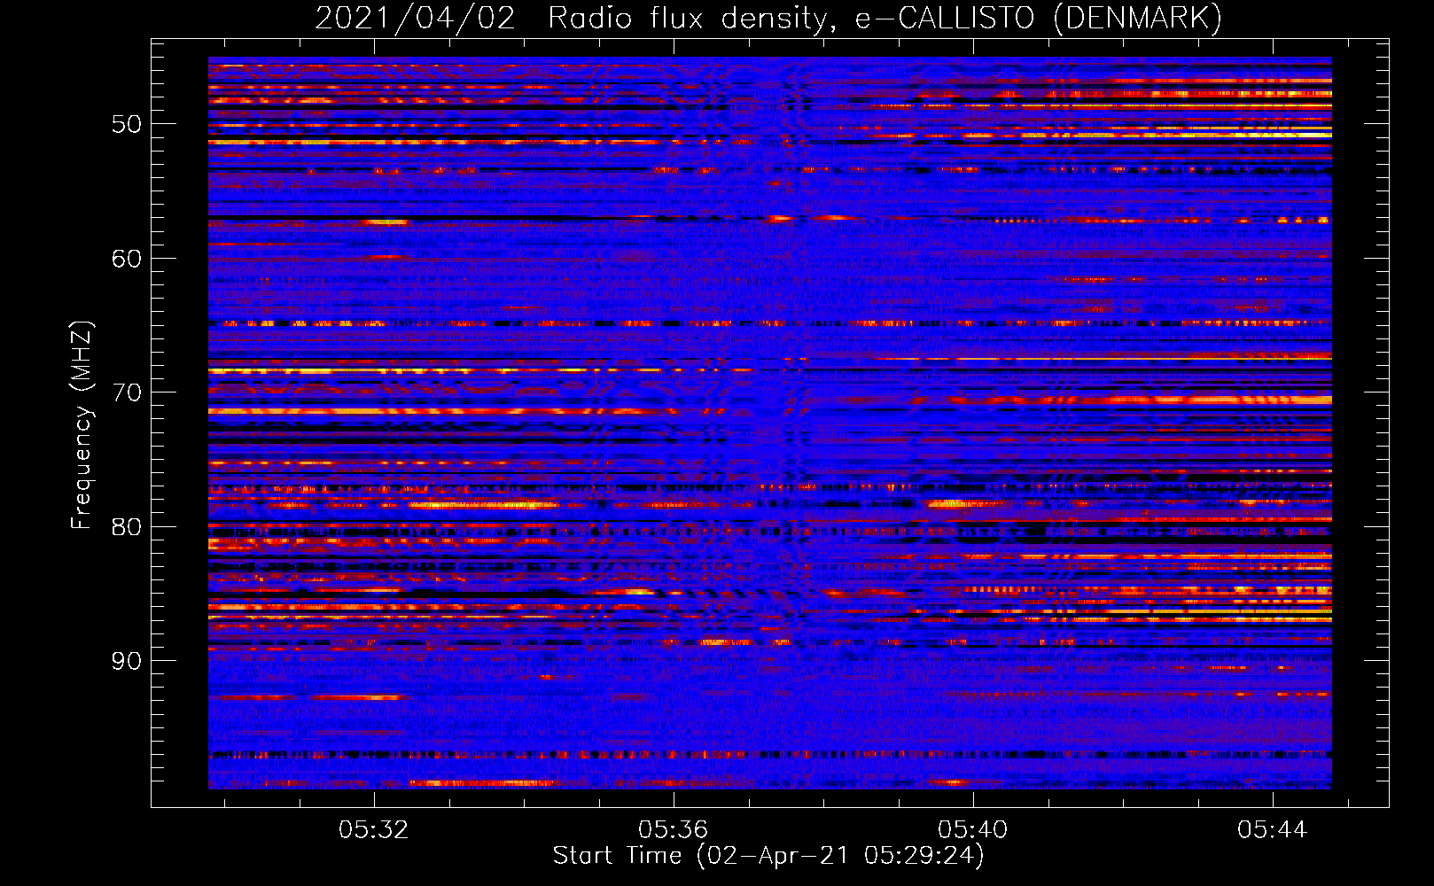Click the 50 frequency tick label
The height and width of the screenshot is (886, 1434).
point(127,124)
